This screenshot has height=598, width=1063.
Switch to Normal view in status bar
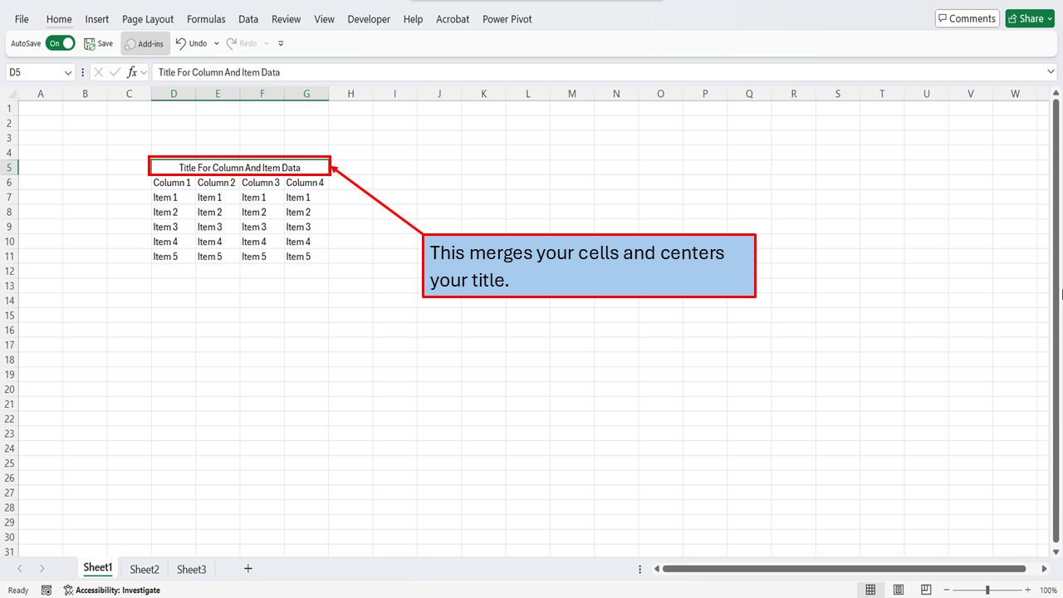(x=870, y=589)
